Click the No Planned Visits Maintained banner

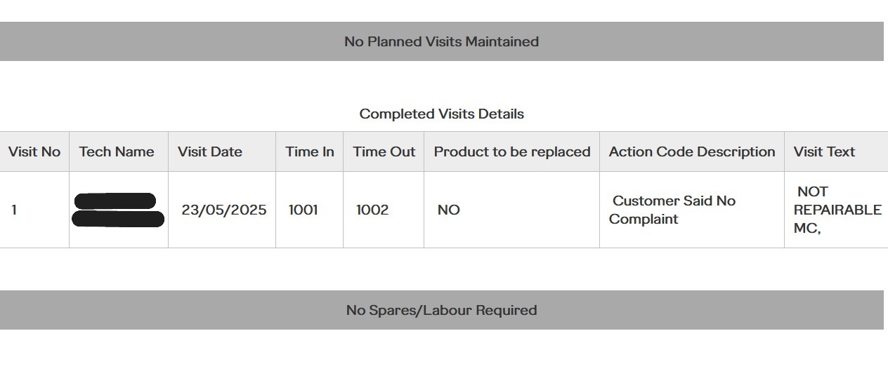point(441,41)
